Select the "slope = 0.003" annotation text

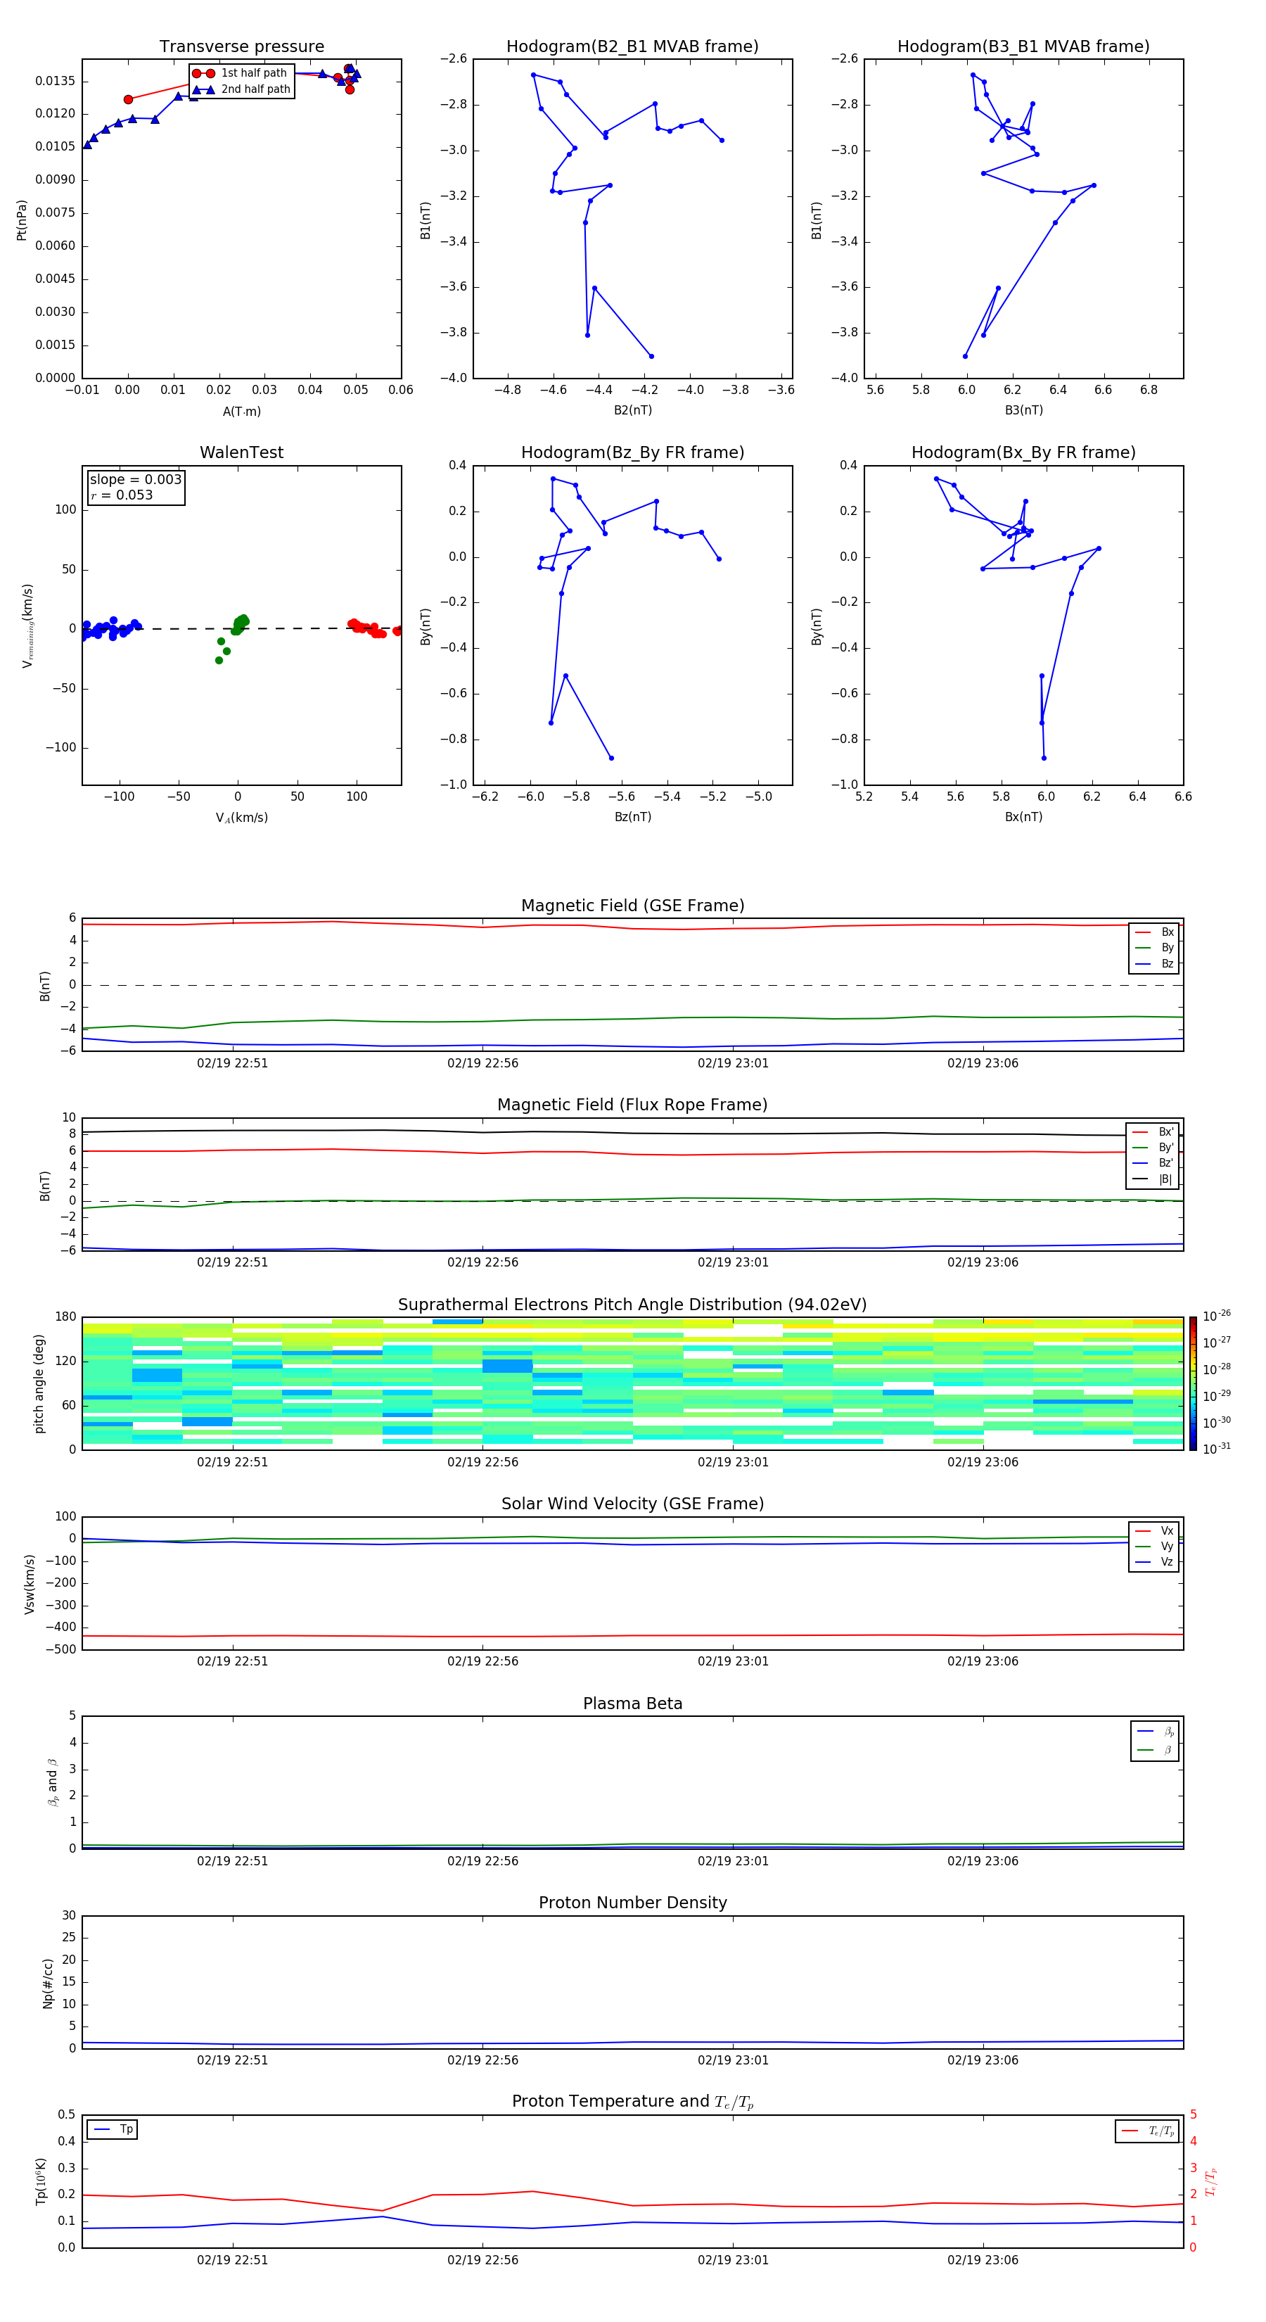[135, 480]
